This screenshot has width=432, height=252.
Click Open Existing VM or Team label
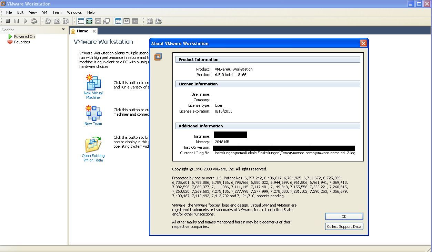point(93,158)
